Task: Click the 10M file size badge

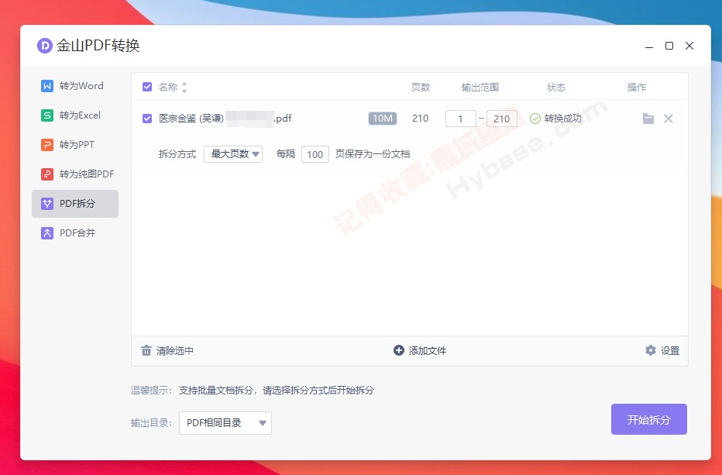Action: (382, 119)
